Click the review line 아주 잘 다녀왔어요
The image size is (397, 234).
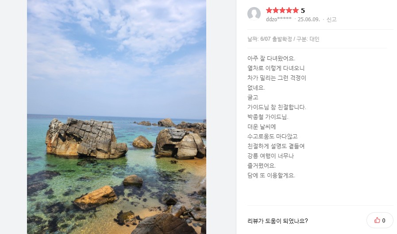click(271, 58)
